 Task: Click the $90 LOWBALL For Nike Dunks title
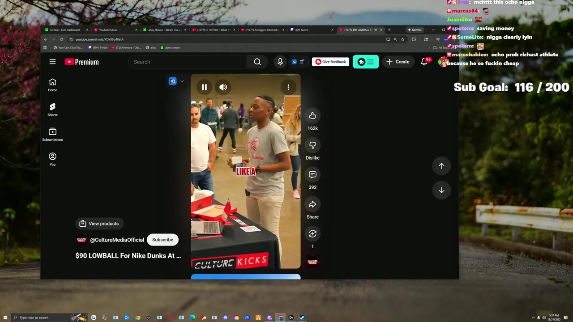pos(128,256)
